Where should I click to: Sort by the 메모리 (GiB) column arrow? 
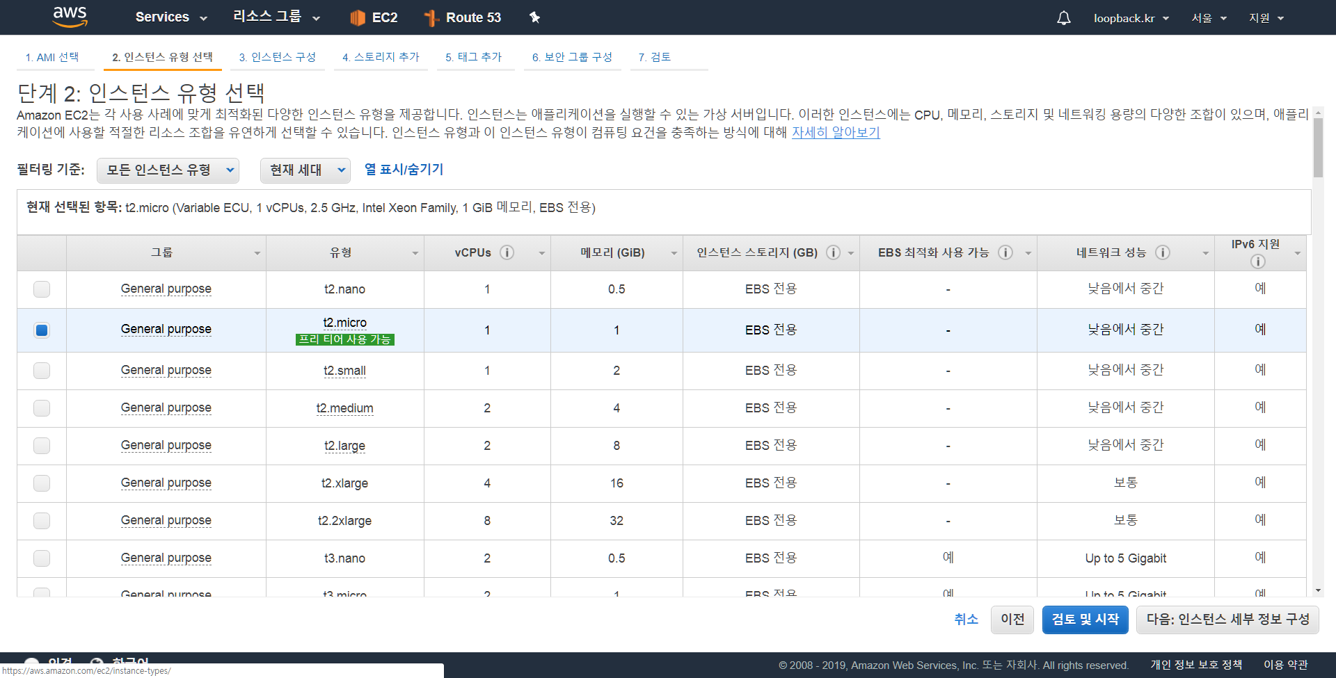[x=674, y=253]
